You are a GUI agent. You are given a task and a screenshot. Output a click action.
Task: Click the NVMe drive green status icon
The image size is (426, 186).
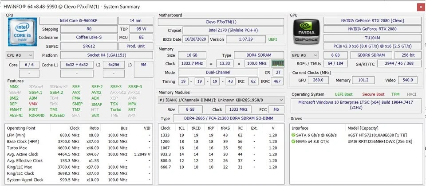293,142
